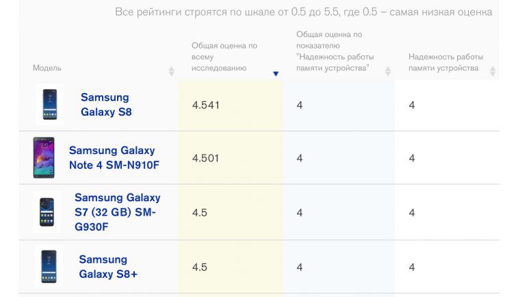
Task: Open Samsung Galaxy S7 (32 GB) SM-G930F link
Action: click(x=117, y=212)
